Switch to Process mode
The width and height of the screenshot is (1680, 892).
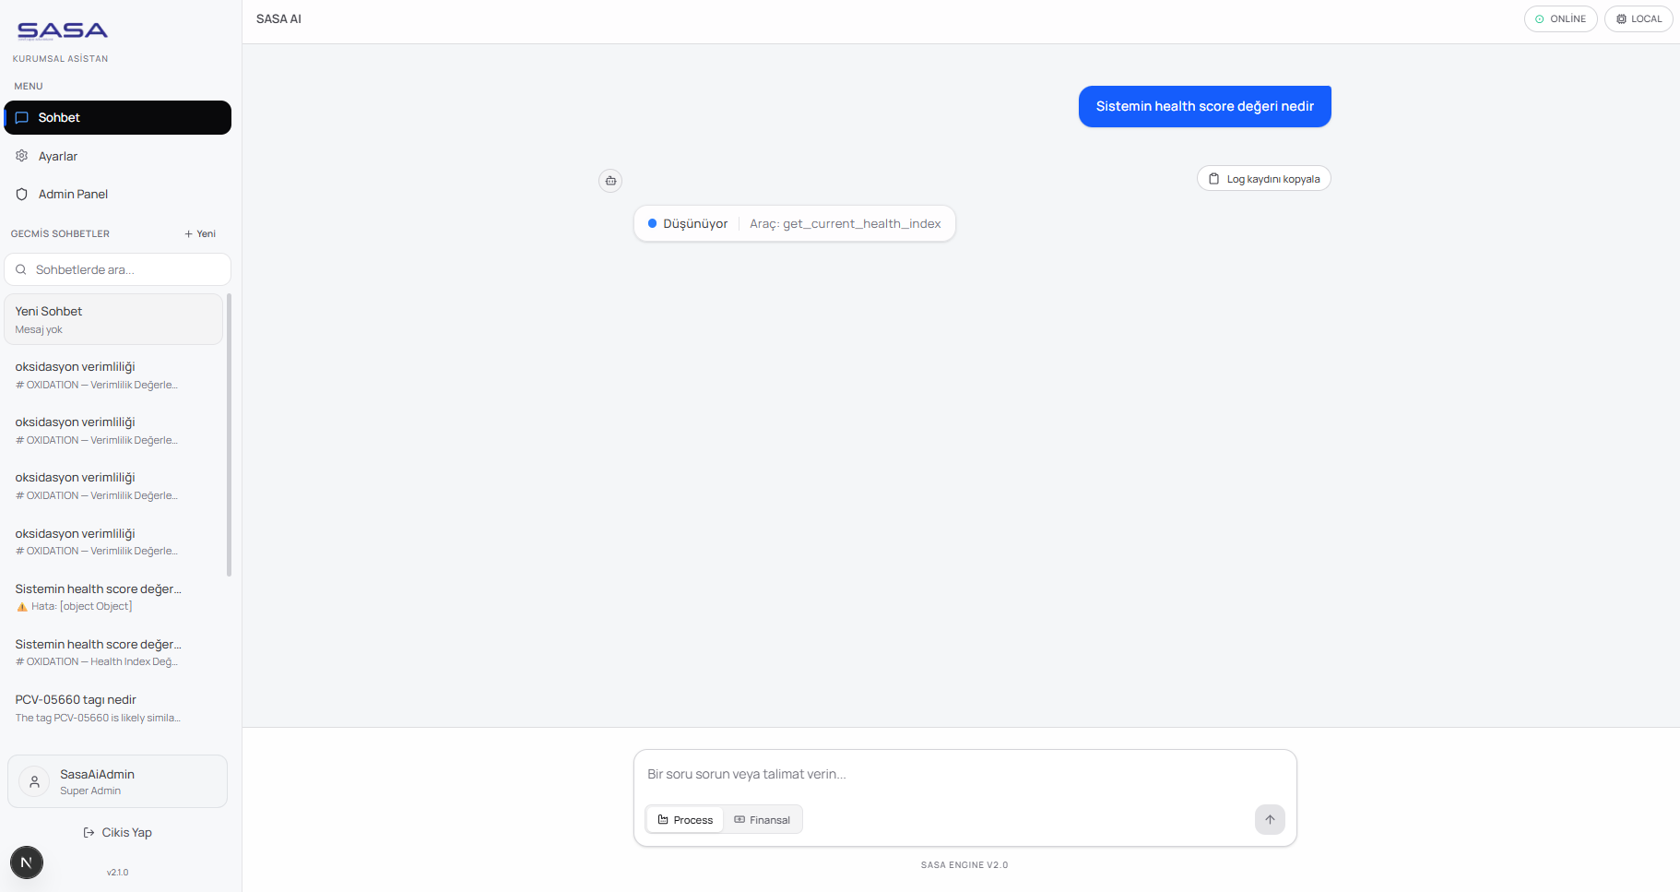[685, 820]
